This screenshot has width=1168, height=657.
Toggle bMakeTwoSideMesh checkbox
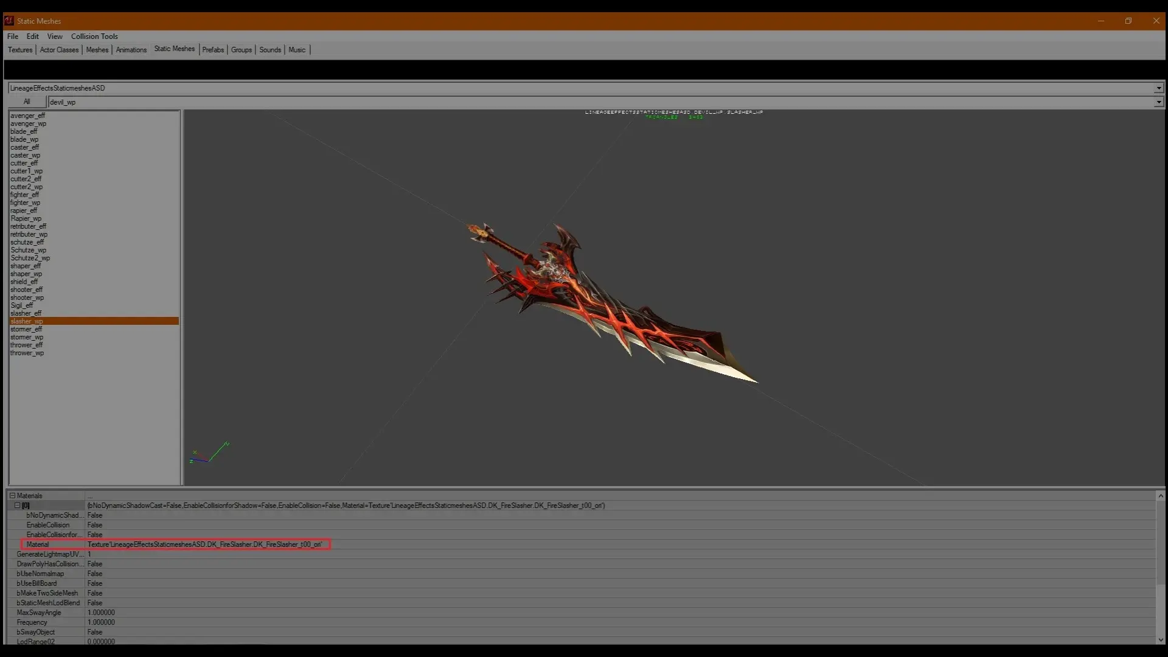[x=95, y=593]
